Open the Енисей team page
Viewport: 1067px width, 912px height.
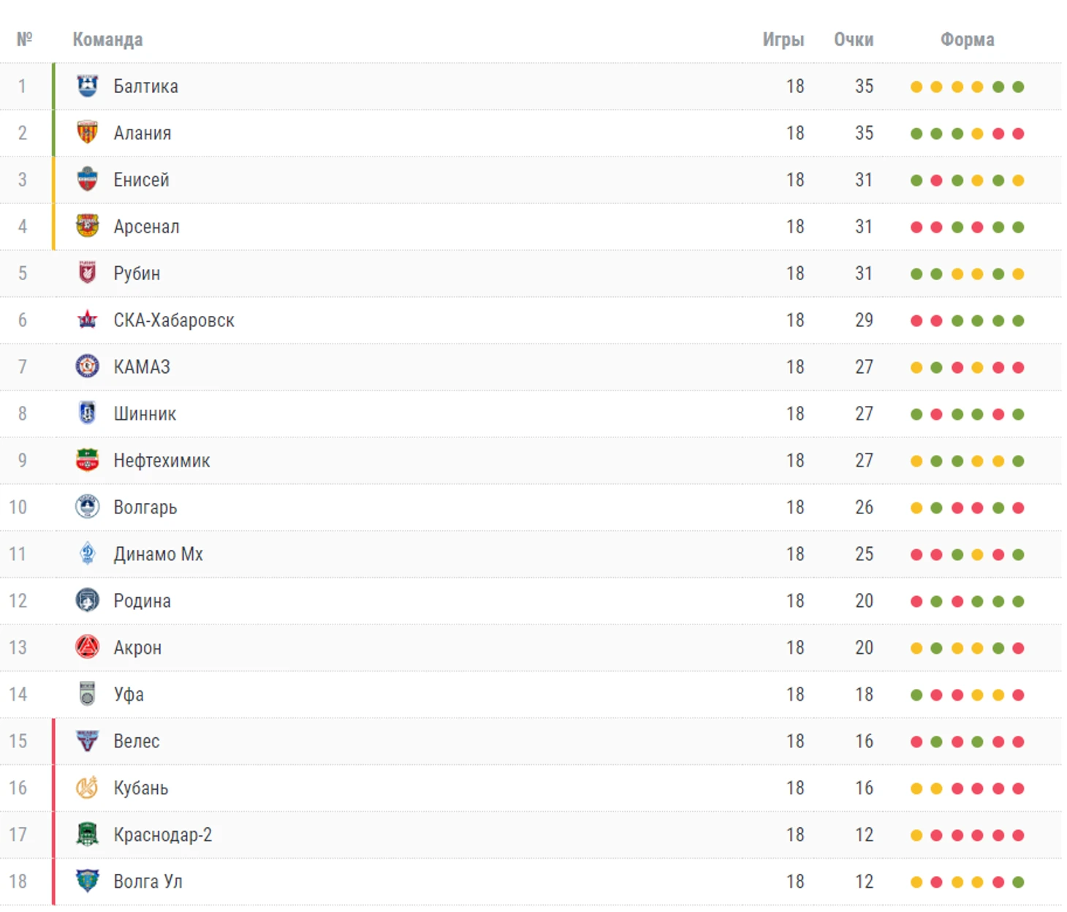141,180
